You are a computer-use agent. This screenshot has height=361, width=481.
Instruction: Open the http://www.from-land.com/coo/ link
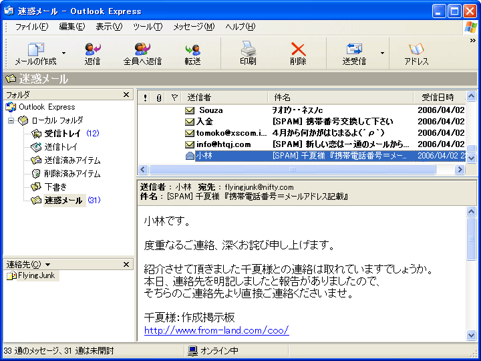[216, 330]
